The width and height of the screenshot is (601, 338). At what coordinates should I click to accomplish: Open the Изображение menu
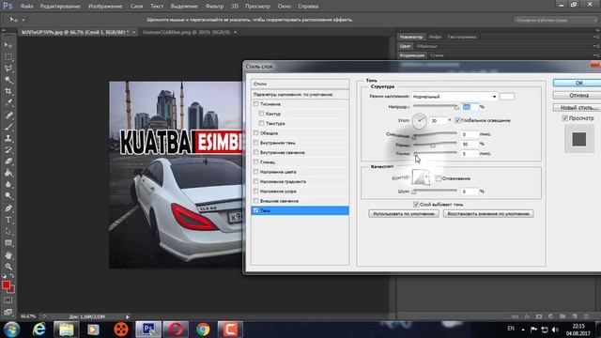point(105,7)
